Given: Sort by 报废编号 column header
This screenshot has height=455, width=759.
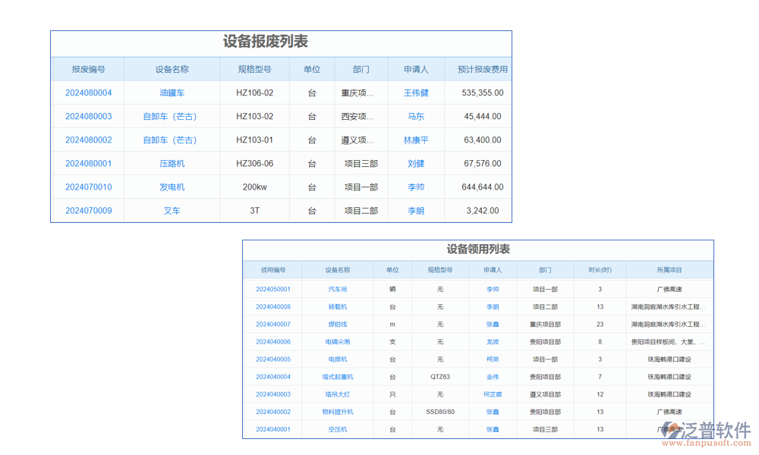Looking at the screenshot, I should pyautogui.click(x=87, y=69).
